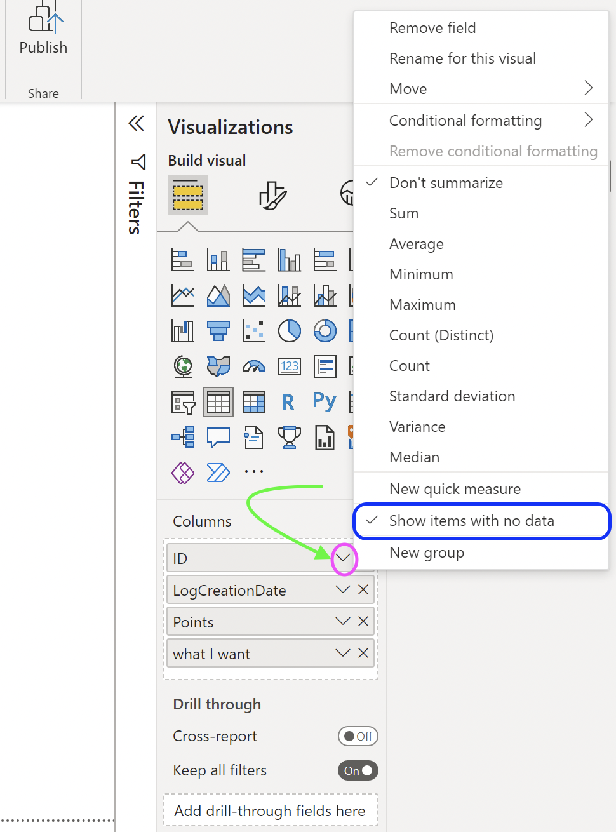This screenshot has height=832, width=616.
Task: Remove the Points field with X
Action: pos(363,621)
